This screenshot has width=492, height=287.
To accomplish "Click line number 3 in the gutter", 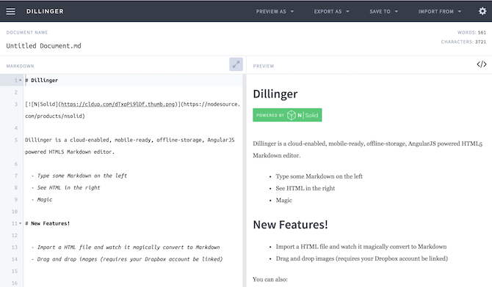I will pos(15,104).
